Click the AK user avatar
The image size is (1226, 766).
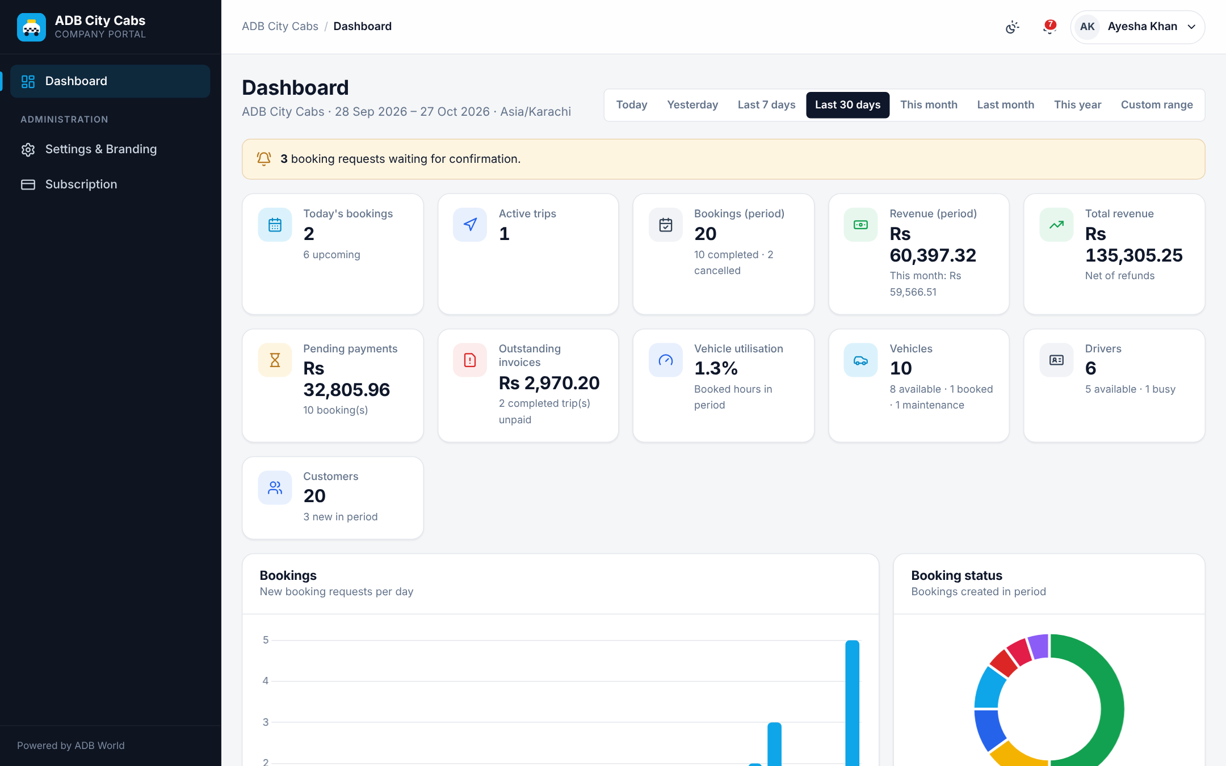[x=1087, y=27]
